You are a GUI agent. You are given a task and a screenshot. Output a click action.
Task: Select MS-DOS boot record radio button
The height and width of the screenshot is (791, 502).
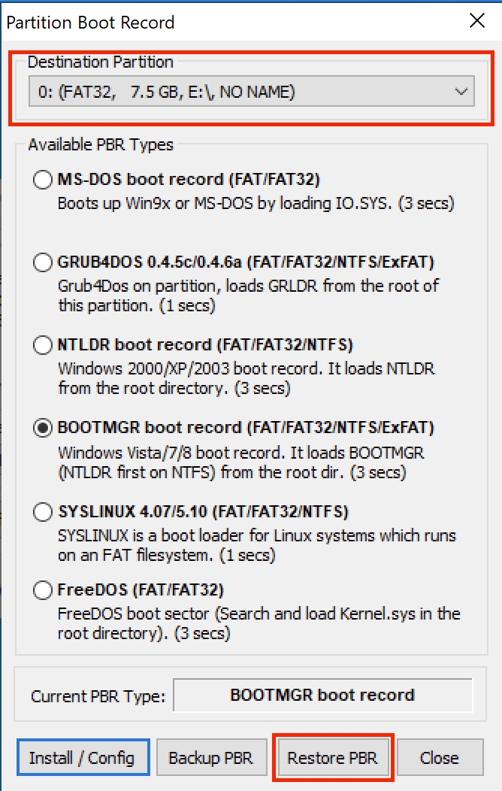[43, 180]
